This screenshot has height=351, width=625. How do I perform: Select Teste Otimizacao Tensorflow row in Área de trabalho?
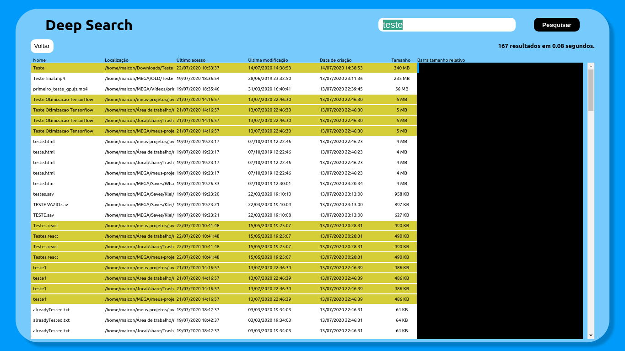click(x=224, y=110)
